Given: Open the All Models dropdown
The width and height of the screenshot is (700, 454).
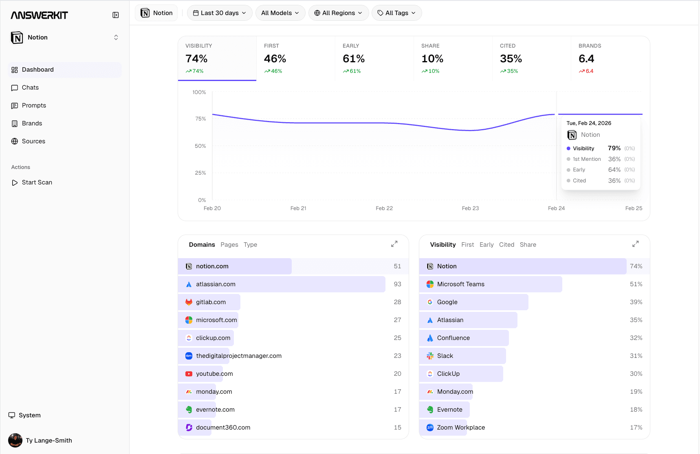Looking at the screenshot, I should click(x=280, y=13).
